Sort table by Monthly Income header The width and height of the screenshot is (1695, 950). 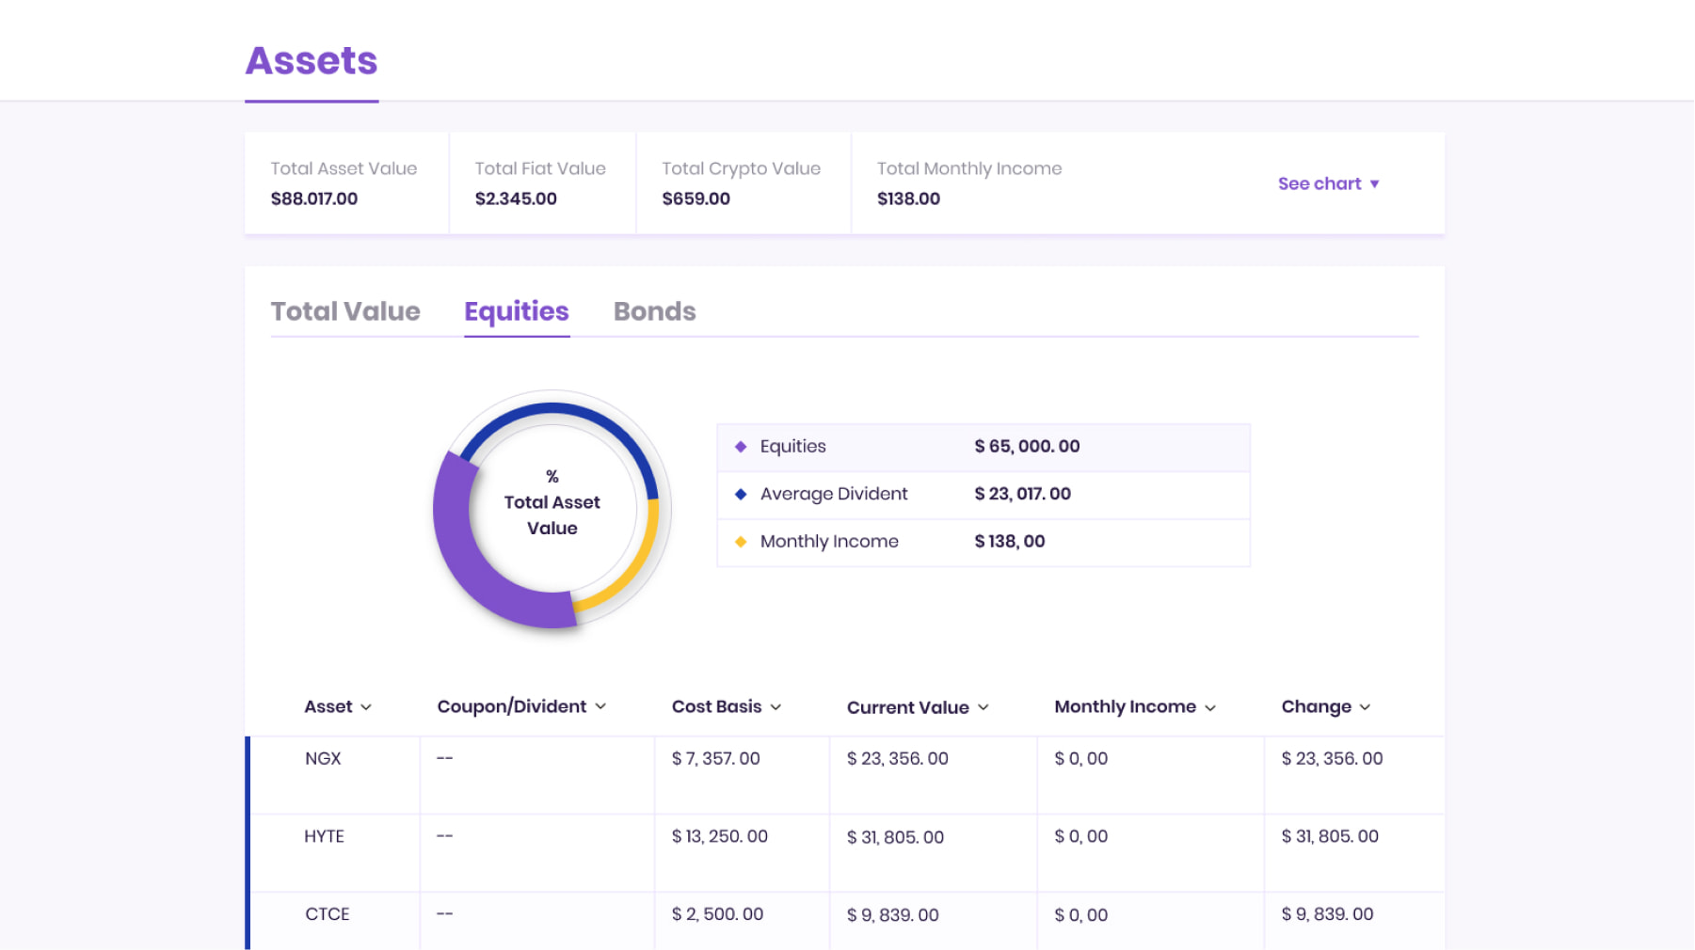[1134, 706]
